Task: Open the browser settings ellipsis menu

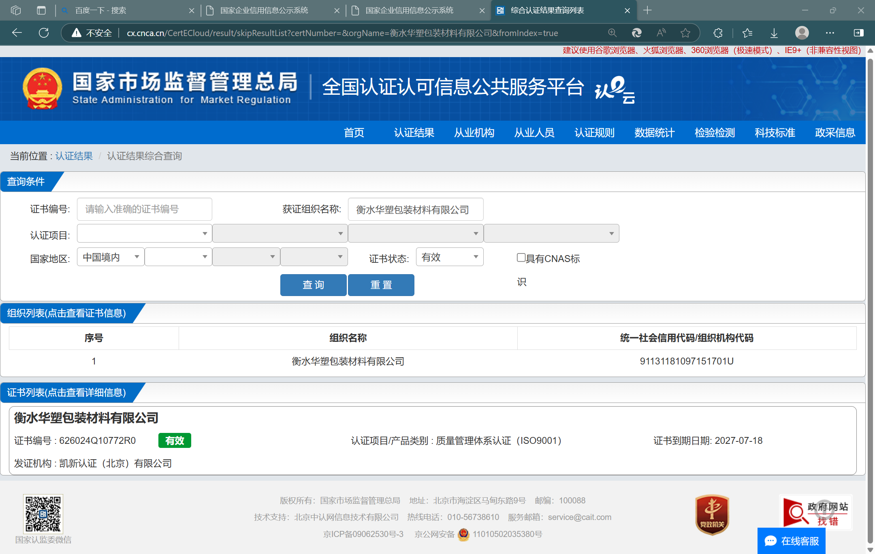Action: pyautogui.click(x=830, y=33)
